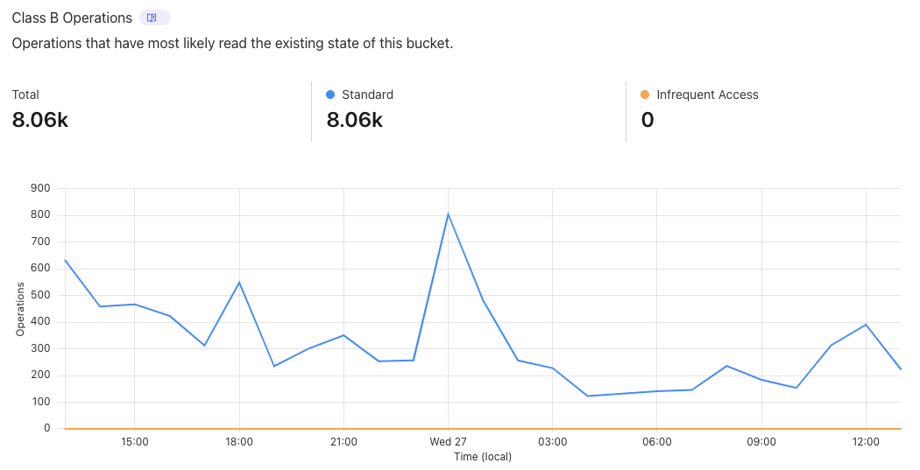Click the 03:00 time axis label
Image resolution: width=920 pixels, height=470 pixels.
[552, 442]
